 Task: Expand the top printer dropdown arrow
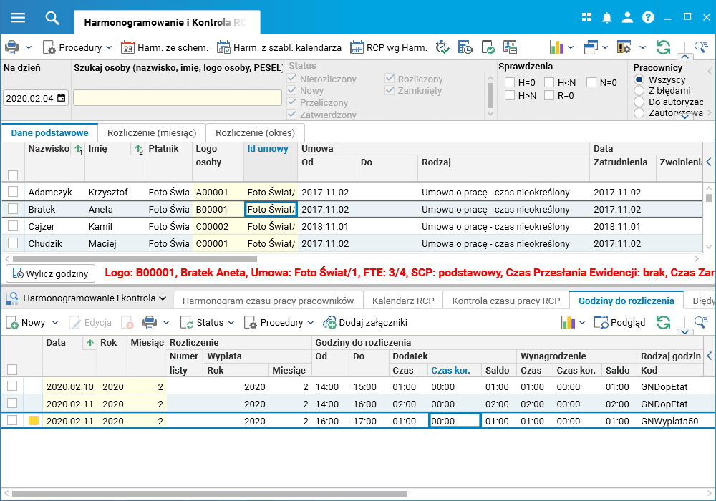(x=29, y=47)
